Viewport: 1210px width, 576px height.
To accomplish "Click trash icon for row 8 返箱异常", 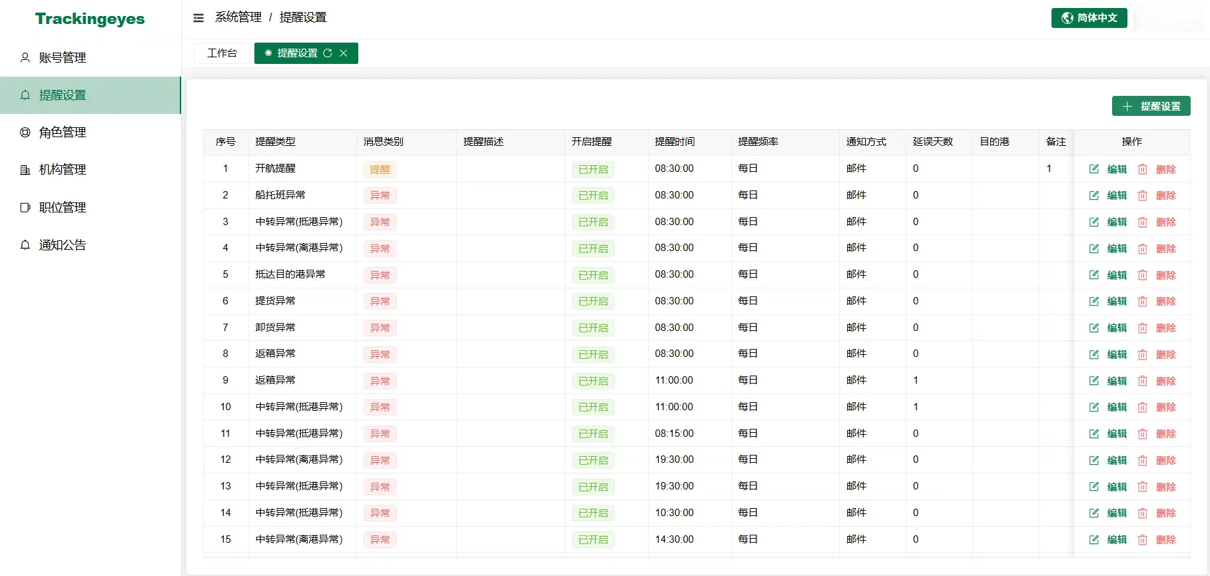I will point(1143,355).
